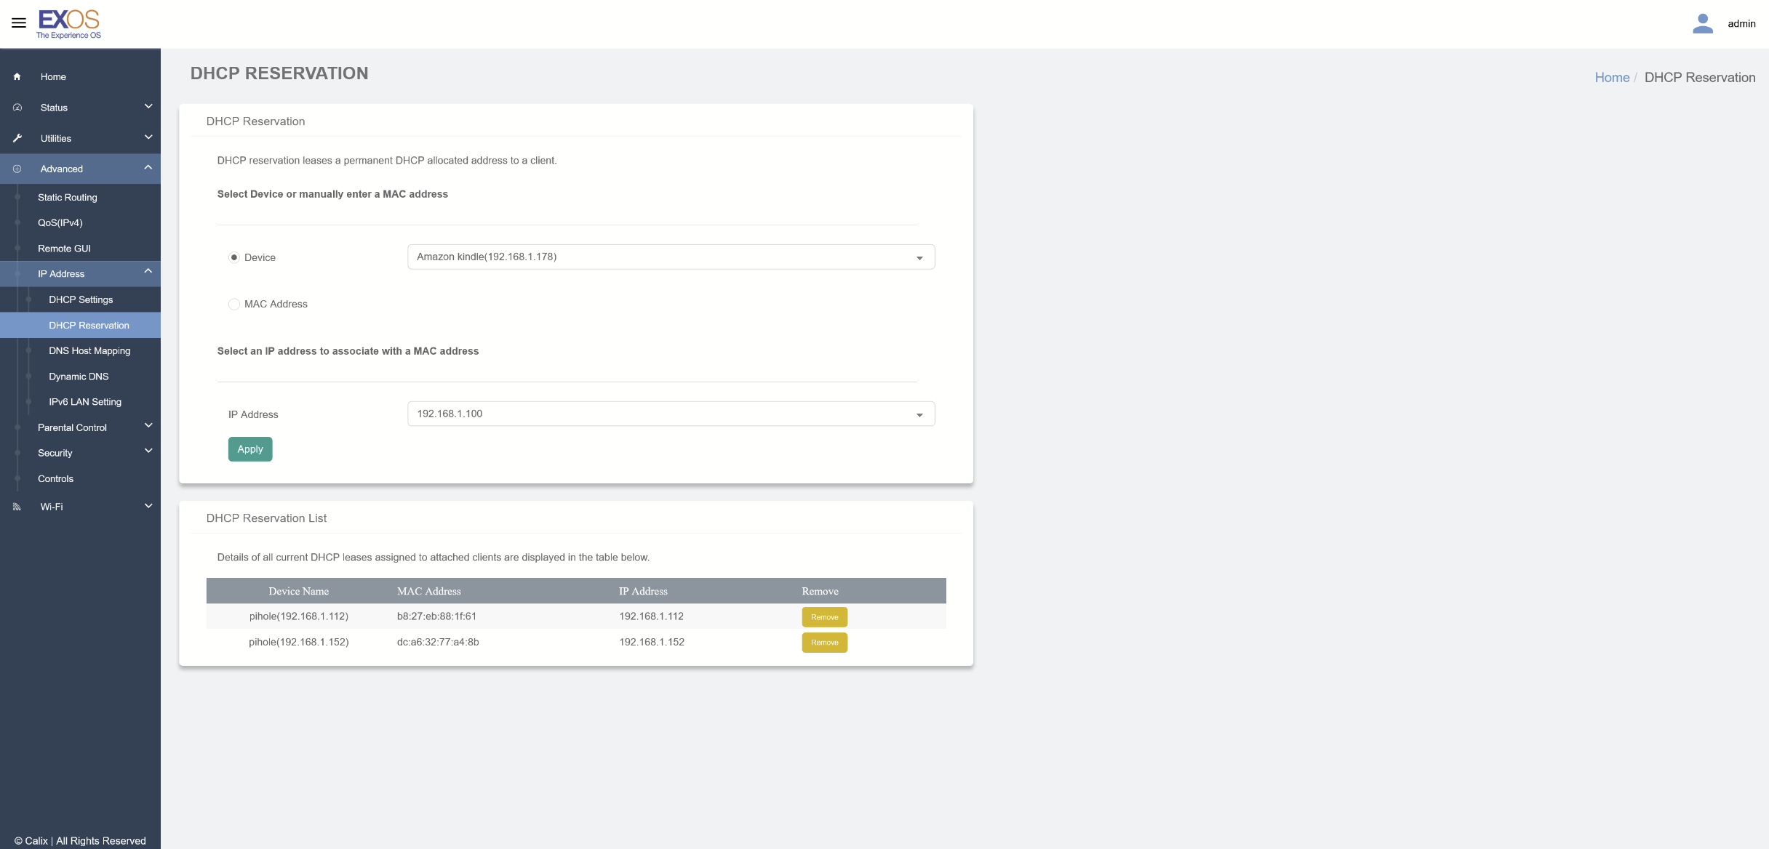Click the EXOS logo
The image size is (1769, 849).
click(x=69, y=24)
